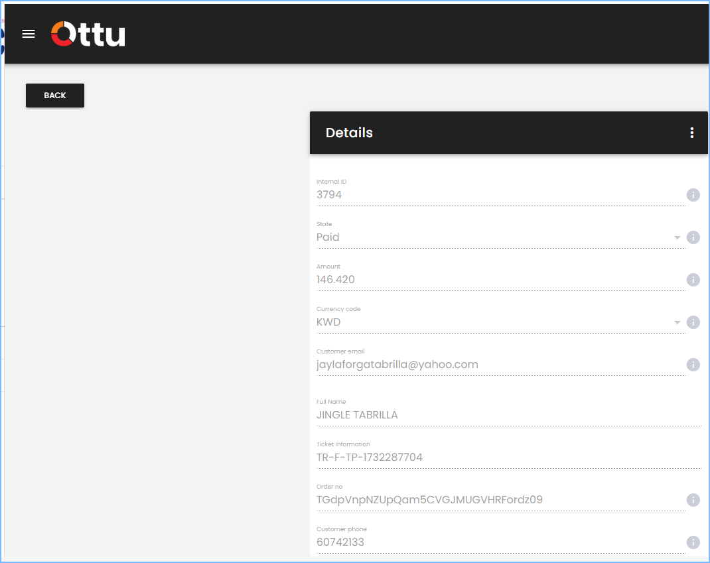The image size is (710, 563).
Task: Open the Details three-dot options menu
Action: pos(691,133)
